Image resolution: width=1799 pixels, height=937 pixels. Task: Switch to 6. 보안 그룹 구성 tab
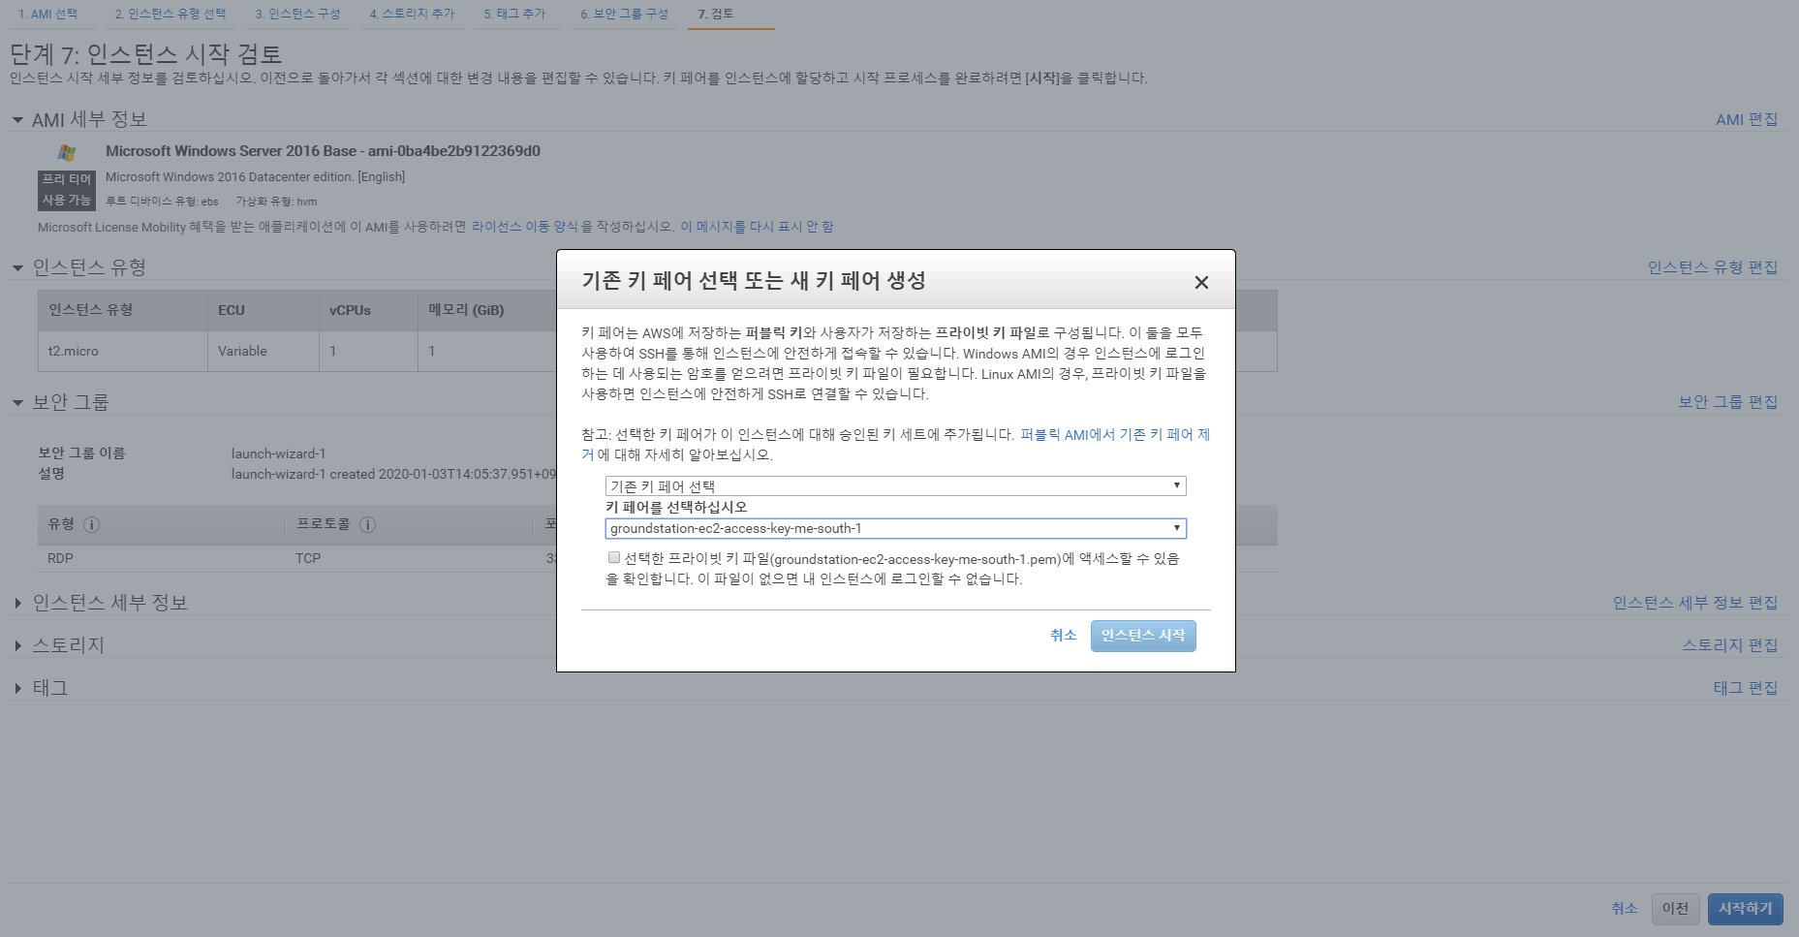(624, 14)
